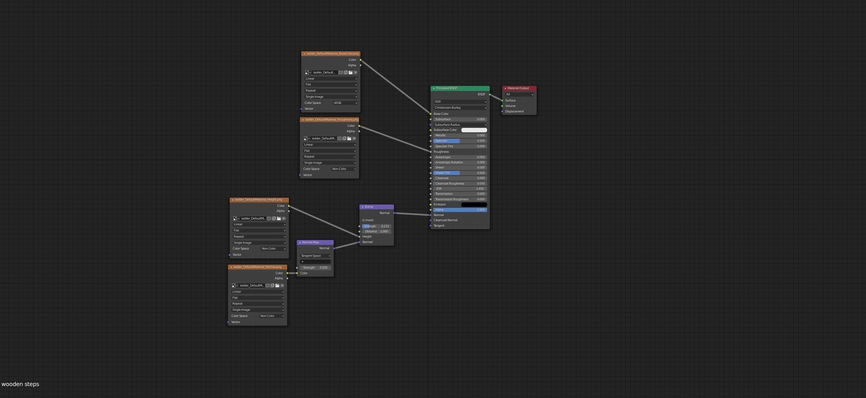
Task: Open image browse icon on BaseColor node
Action: [308, 72]
